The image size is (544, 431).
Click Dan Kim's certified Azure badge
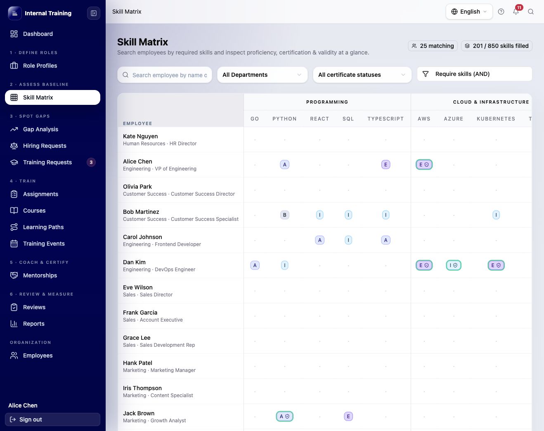pos(454,265)
